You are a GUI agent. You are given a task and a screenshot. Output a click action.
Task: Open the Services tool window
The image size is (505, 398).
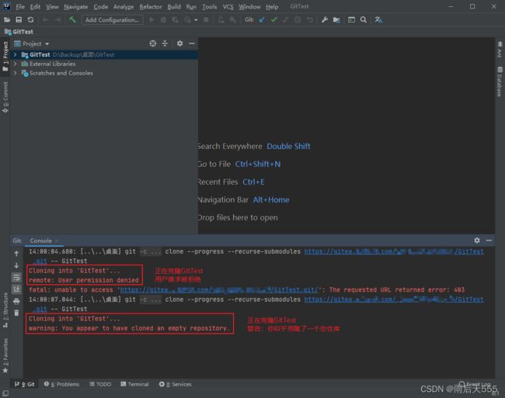[x=176, y=384]
